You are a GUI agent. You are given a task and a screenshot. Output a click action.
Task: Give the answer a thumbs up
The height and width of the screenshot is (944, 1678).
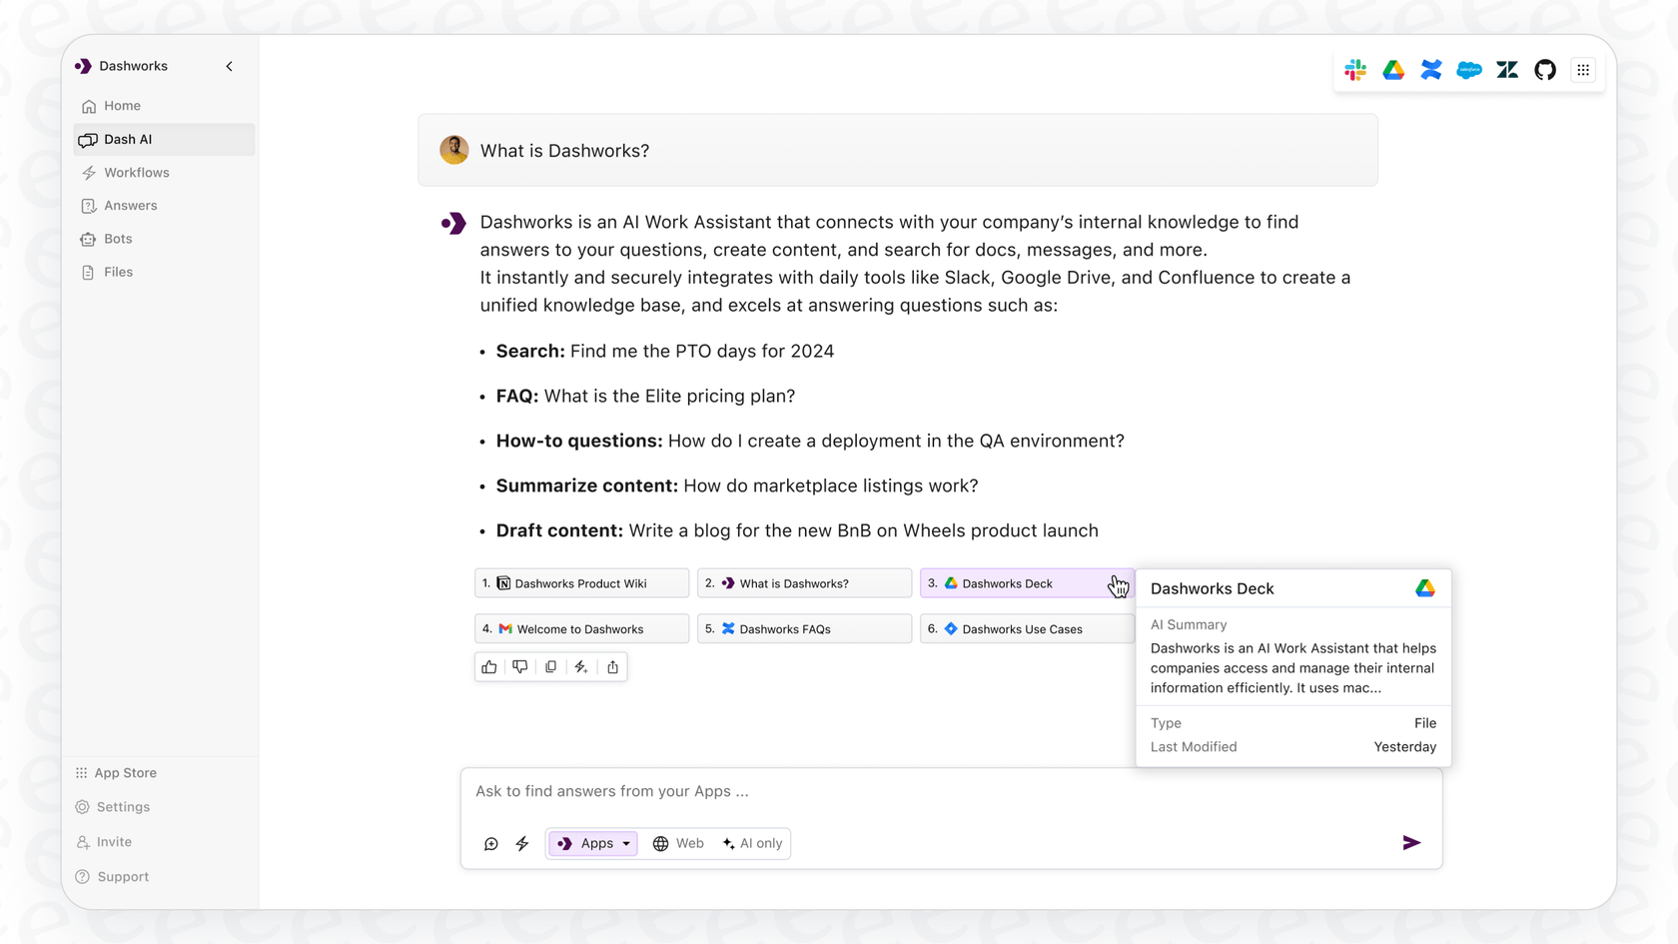(x=488, y=666)
